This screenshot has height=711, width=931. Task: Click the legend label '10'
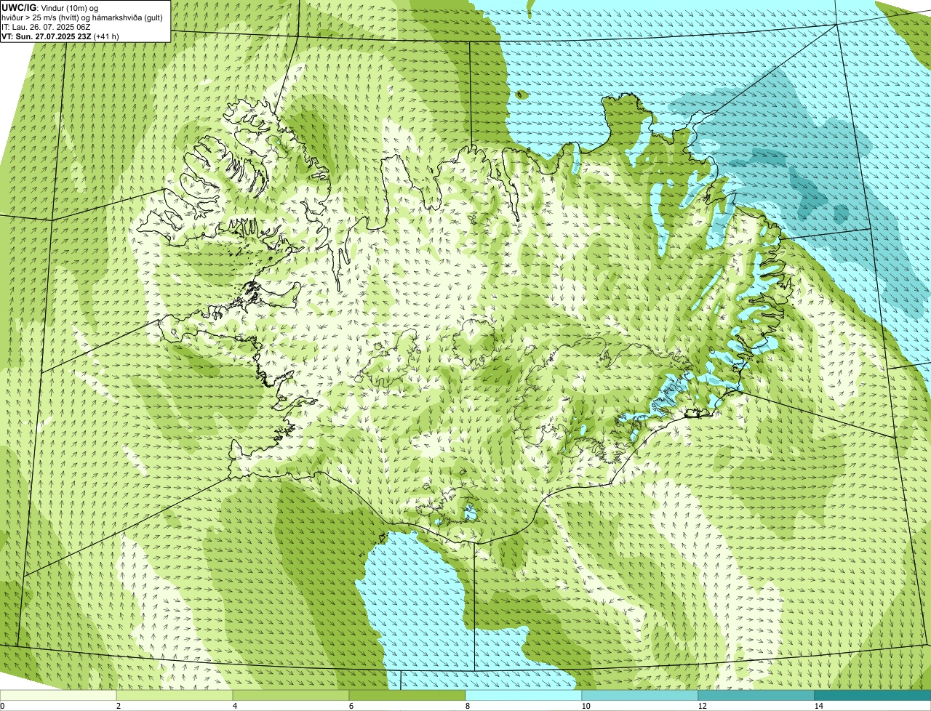[586, 706]
